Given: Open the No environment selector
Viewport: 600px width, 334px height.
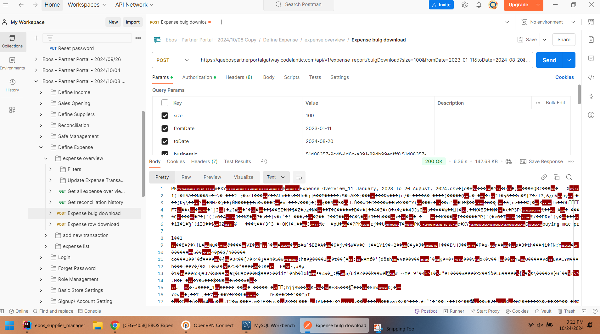Looking at the screenshot, I should (548, 22).
